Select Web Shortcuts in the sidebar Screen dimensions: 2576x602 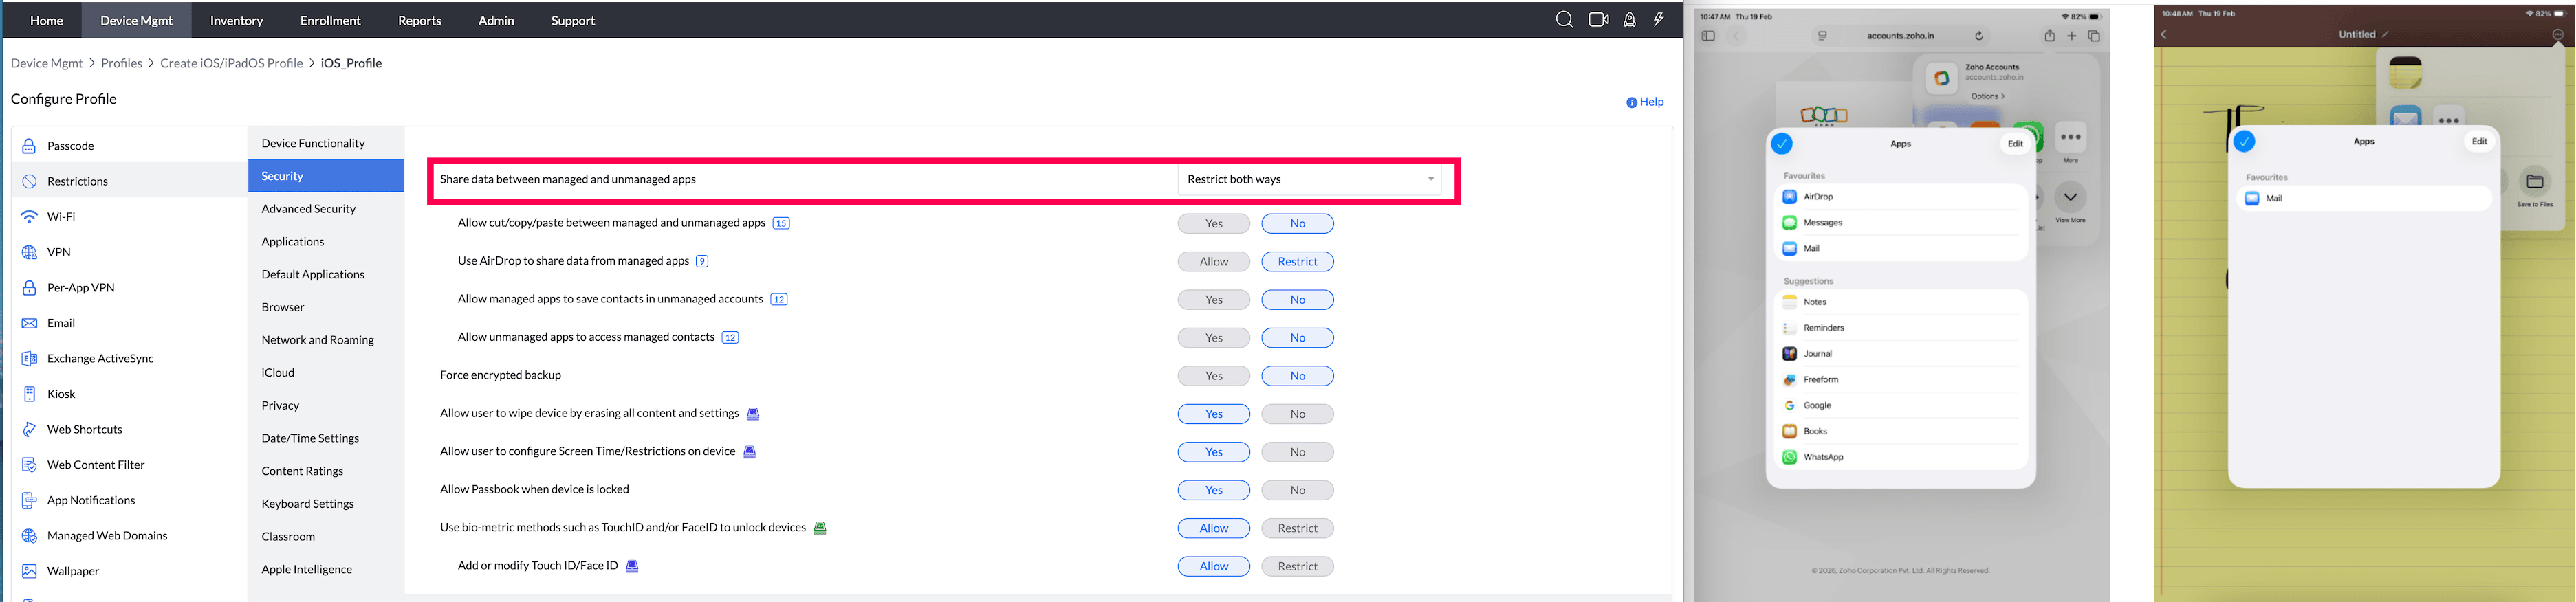[x=129, y=430]
